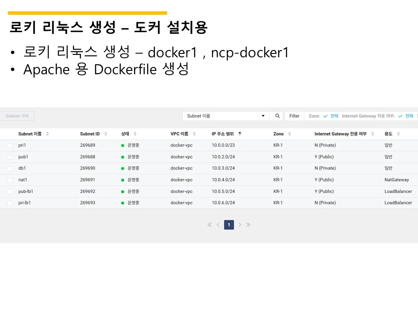Sort the Internet Gateway 전용 여부 column
418x313 pixels.
(x=373, y=133)
